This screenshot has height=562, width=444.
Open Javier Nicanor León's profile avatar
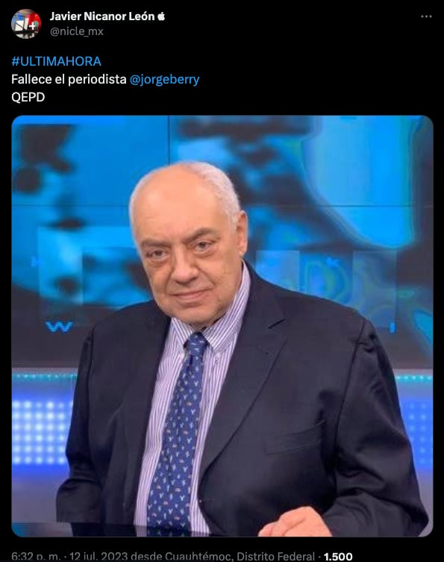tap(26, 24)
